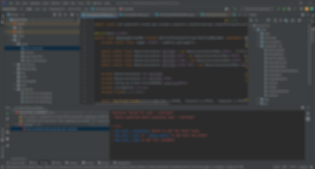Image resolution: width=315 pixels, height=169 pixels.
Task: Click the yellow icon at toolbar's far right
Action: tap(307, 9)
